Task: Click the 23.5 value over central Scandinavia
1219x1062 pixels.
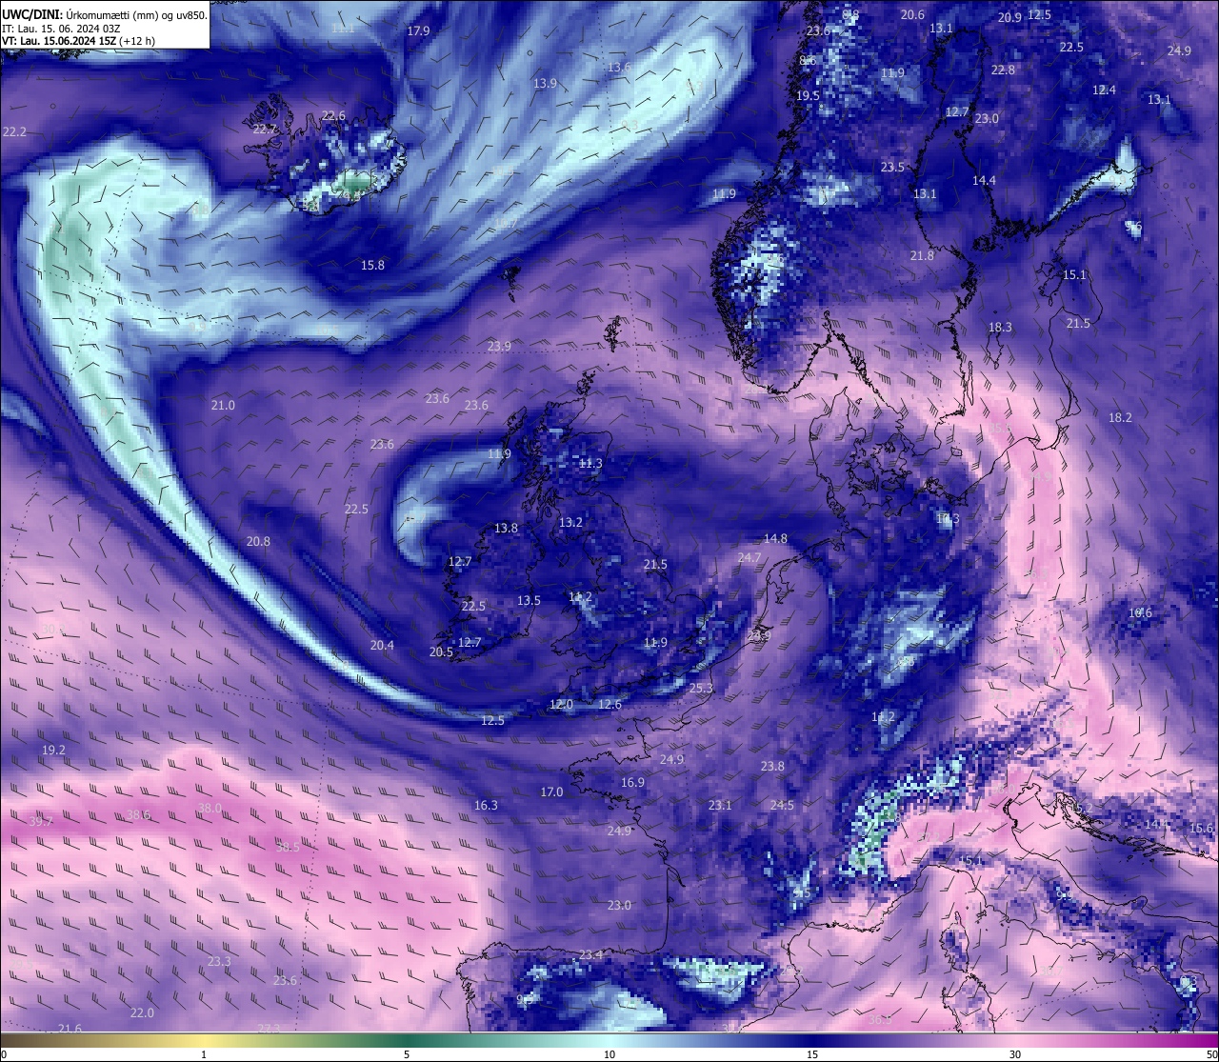Action: tap(892, 167)
